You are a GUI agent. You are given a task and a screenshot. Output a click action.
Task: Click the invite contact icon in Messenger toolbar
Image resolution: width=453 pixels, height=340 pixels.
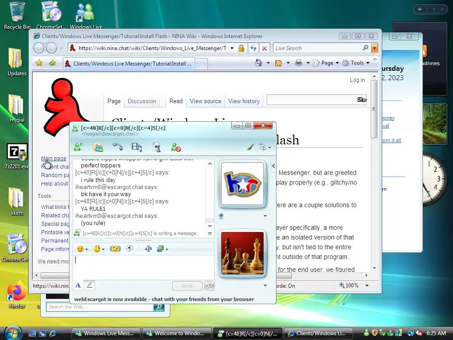pyautogui.click(x=79, y=147)
